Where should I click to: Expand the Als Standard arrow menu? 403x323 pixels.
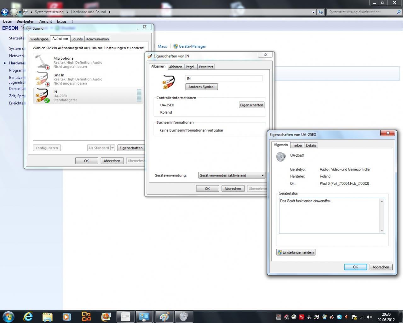112,148
